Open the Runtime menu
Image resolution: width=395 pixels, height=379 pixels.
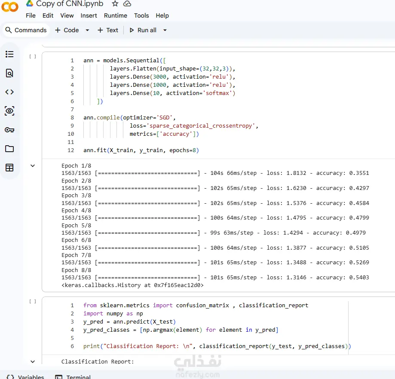[x=116, y=15]
